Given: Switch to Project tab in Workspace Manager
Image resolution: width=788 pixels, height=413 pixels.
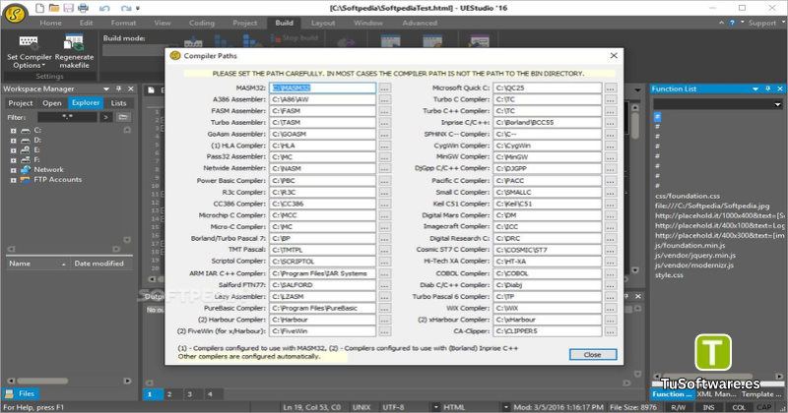Looking at the screenshot, I should pyautogui.click(x=20, y=103).
